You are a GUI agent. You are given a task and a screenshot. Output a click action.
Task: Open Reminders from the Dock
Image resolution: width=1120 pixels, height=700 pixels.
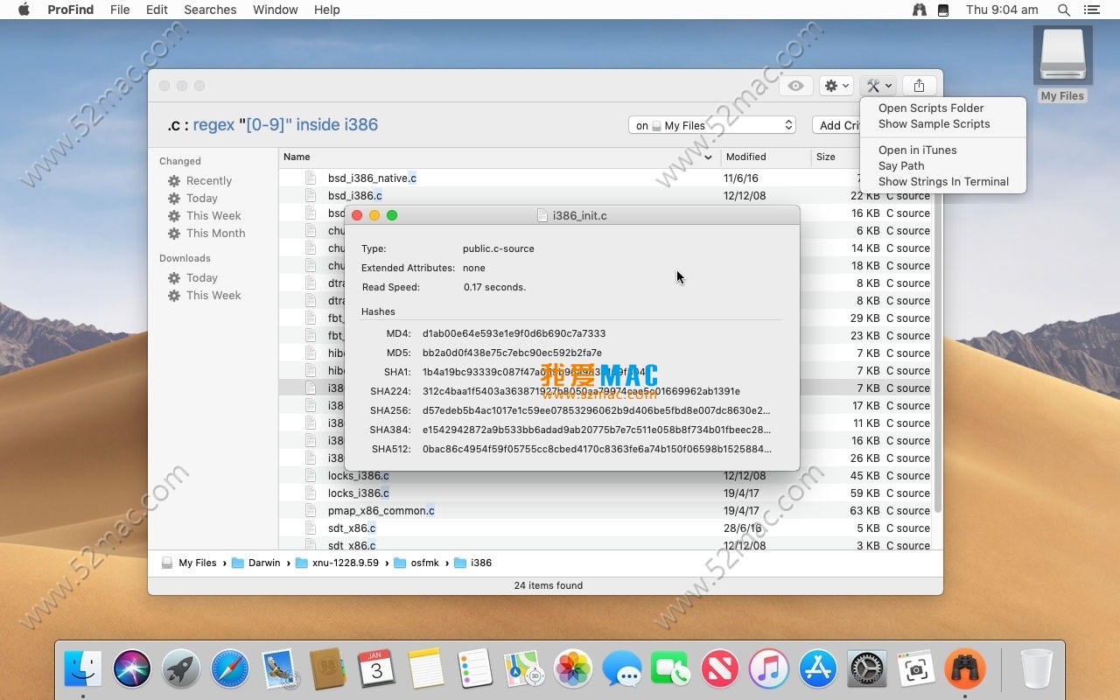point(475,670)
